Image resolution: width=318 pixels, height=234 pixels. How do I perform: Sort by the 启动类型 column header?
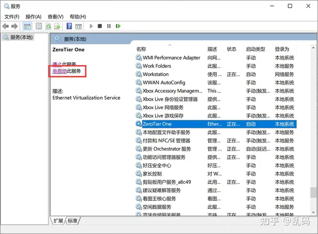point(256,49)
